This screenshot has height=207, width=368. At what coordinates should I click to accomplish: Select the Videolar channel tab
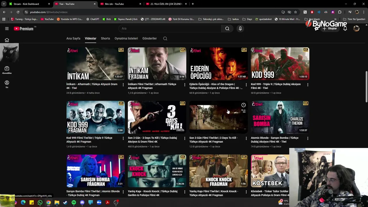pyautogui.click(x=91, y=39)
